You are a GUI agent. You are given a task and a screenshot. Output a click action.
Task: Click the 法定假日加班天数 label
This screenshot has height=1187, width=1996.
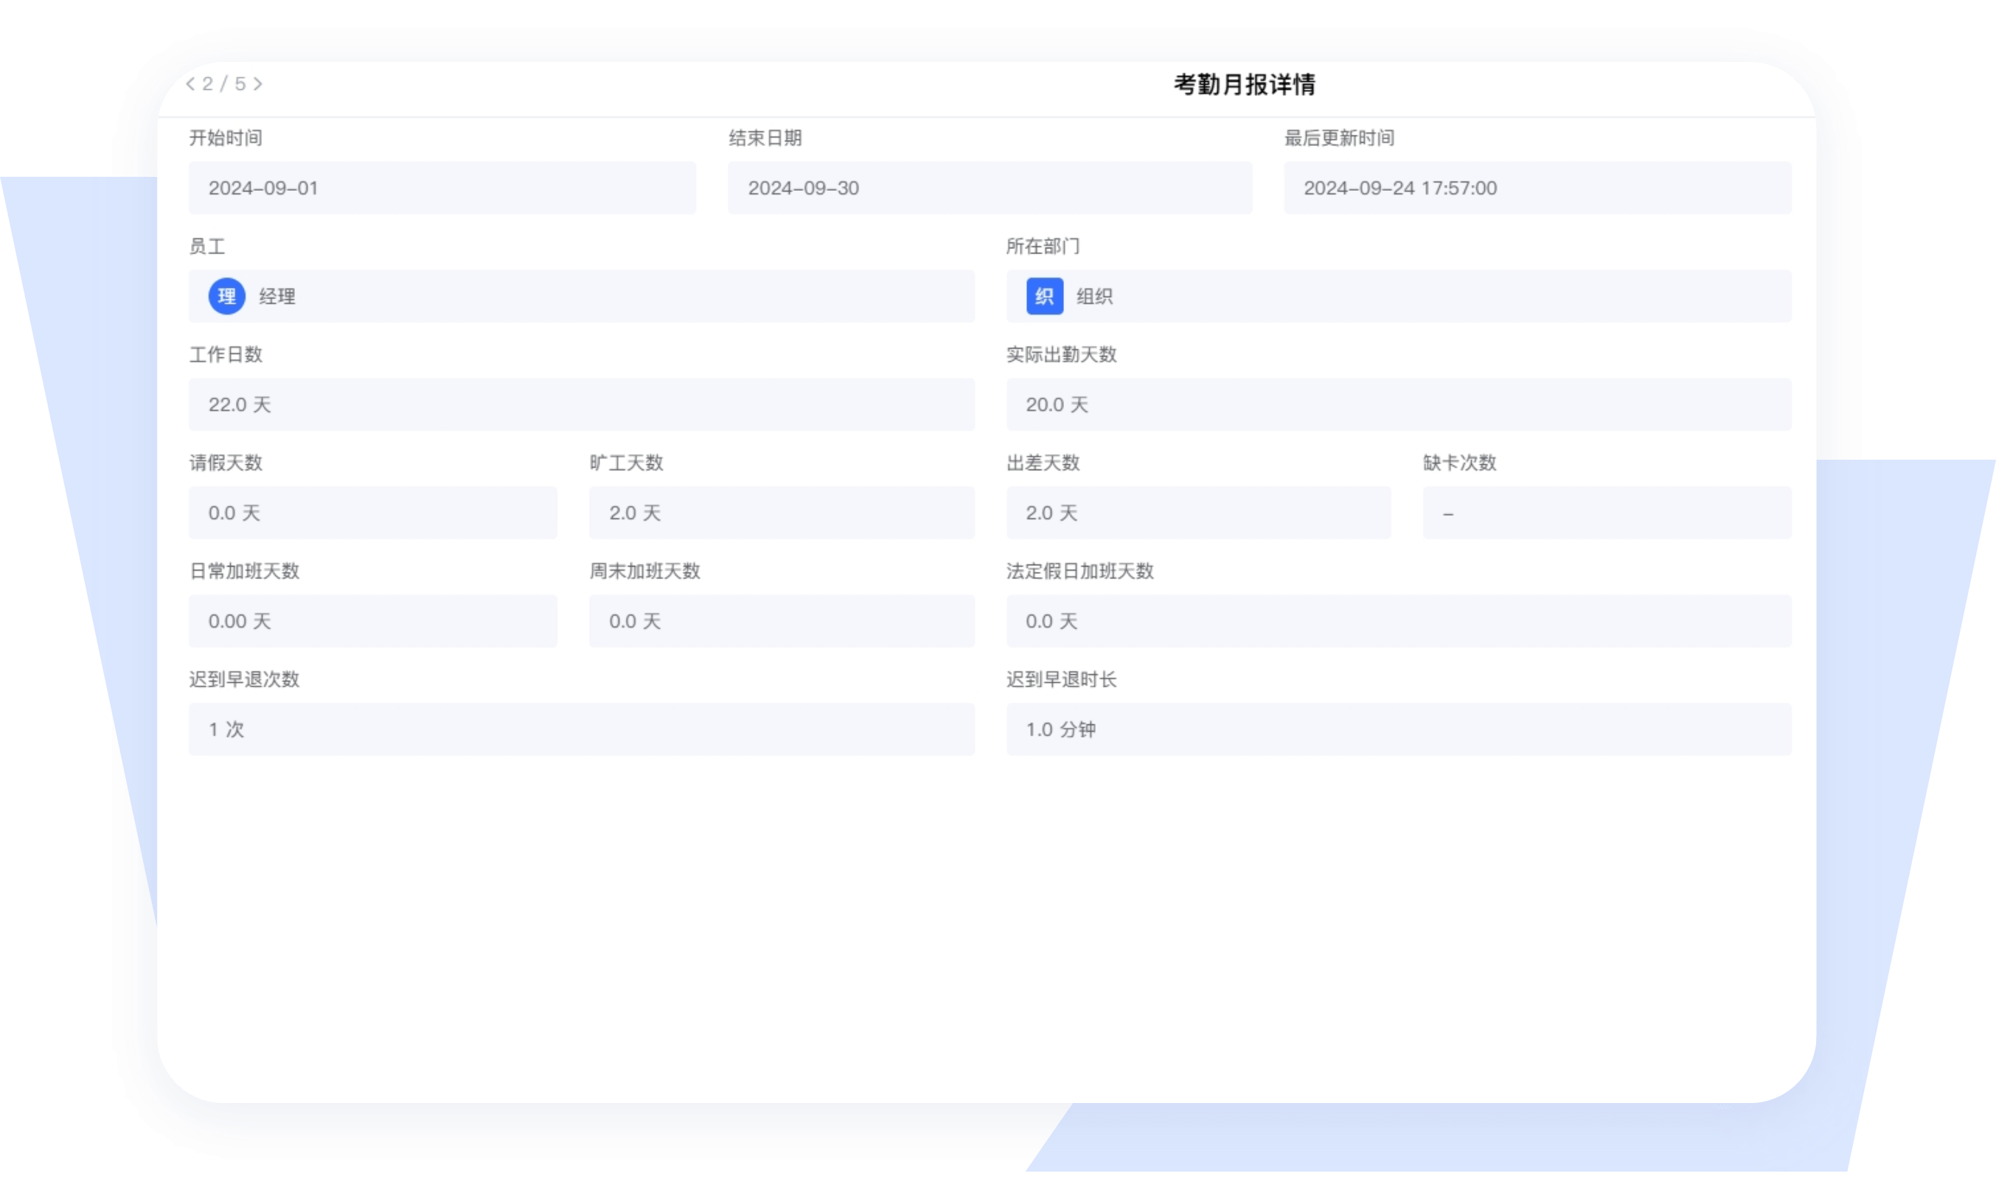[1079, 571]
